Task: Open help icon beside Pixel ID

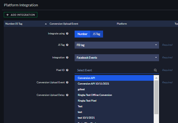Action: pyautogui.click(x=67, y=70)
